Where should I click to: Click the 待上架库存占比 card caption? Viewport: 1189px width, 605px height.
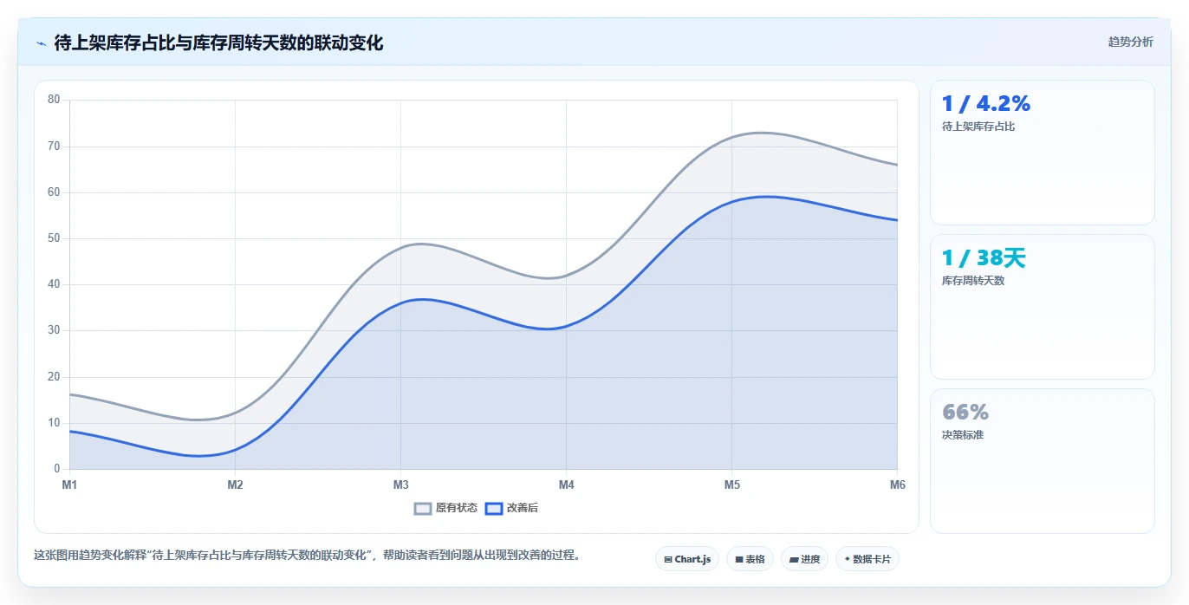tap(978, 127)
